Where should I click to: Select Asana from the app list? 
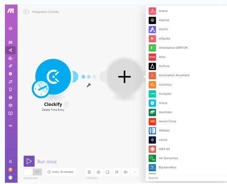pos(187,11)
